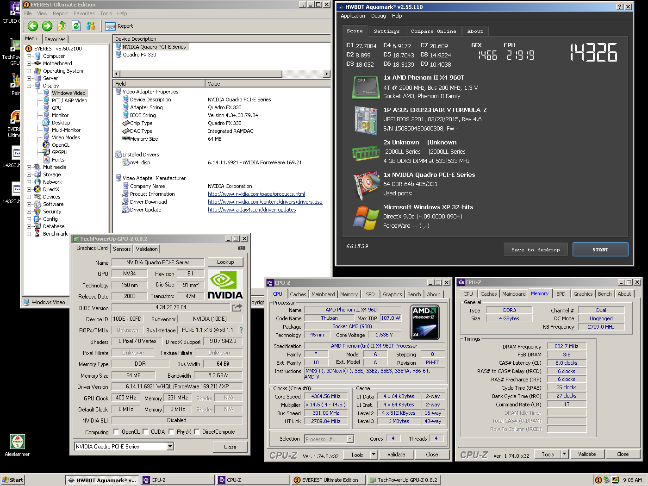Click the Value column header in EVEREST
The width and height of the screenshot is (648, 486).
[x=268, y=84]
